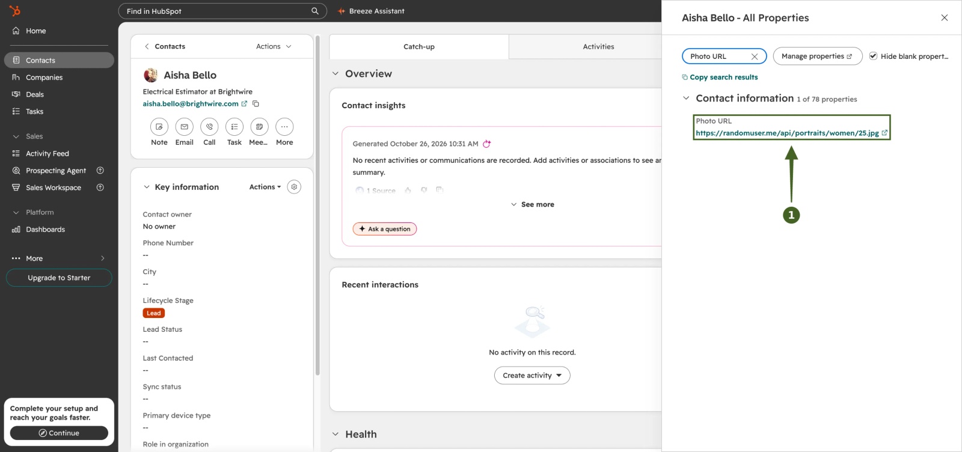The image size is (962, 452).
Task: Click refresh icon next to insights generated date
Action: (x=487, y=144)
